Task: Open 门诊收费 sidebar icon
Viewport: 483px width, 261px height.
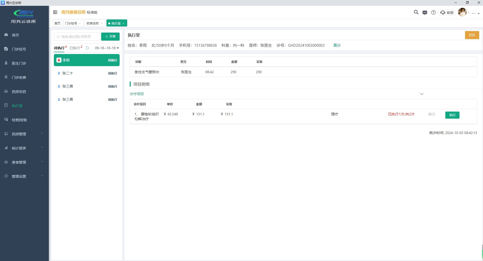Action: pyautogui.click(x=6, y=77)
